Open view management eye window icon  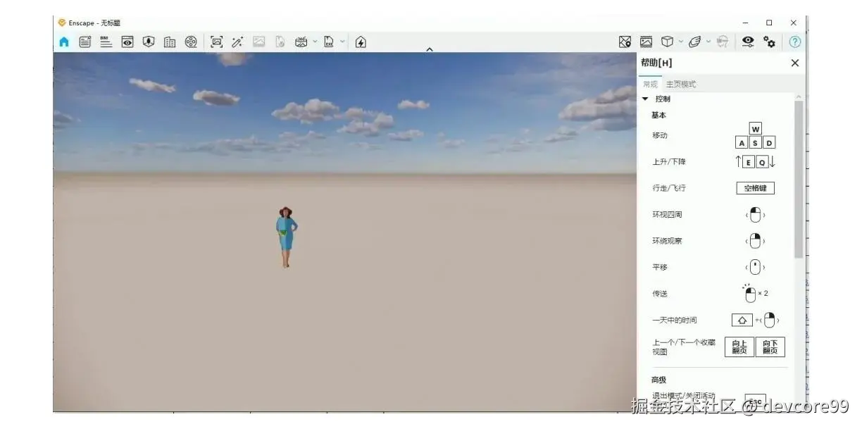[x=127, y=42]
